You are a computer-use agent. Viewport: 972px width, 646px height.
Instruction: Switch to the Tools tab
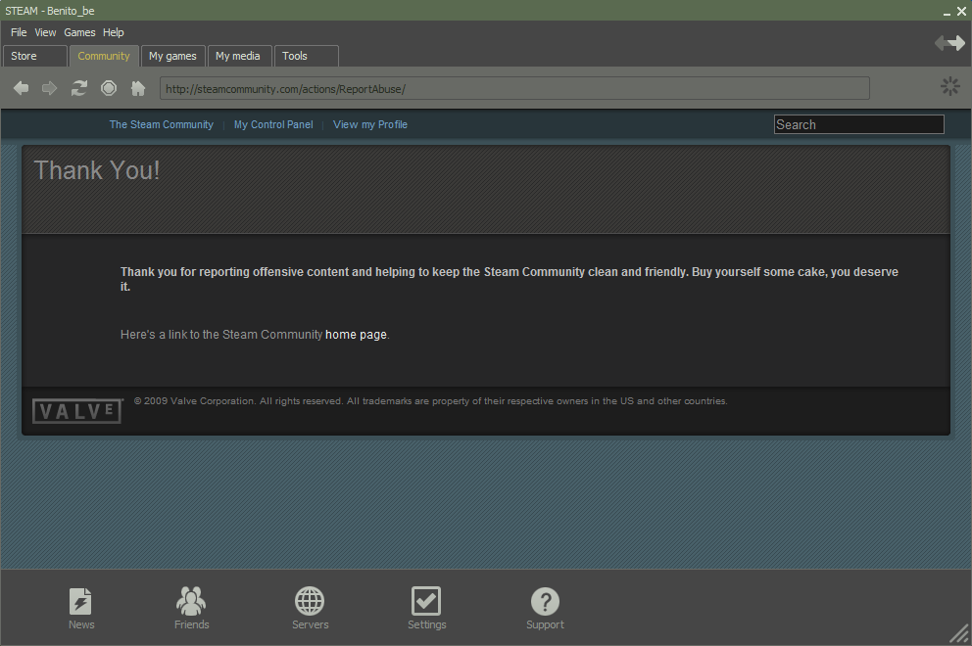307,56
